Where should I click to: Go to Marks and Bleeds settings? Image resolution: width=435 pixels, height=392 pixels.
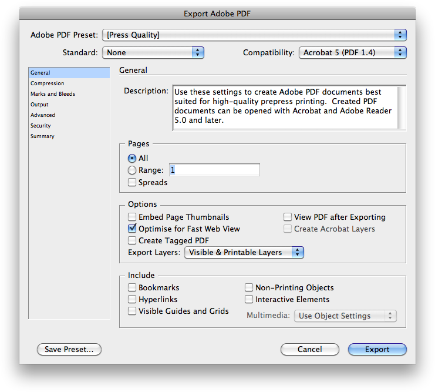(x=69, y=94)
